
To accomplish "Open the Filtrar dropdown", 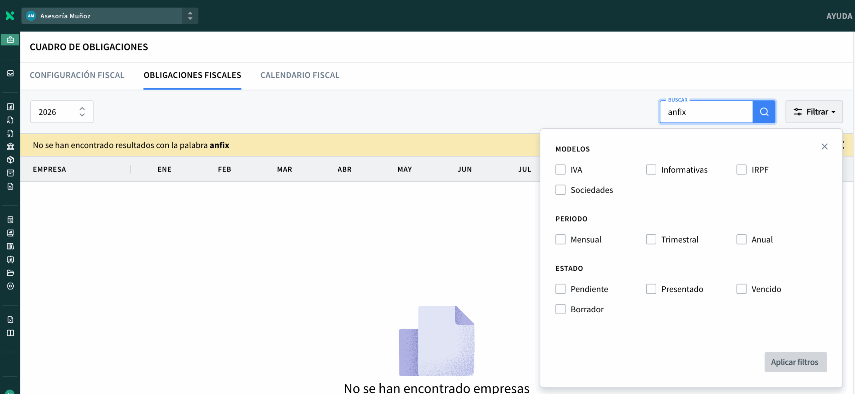I will click(814, 112).
